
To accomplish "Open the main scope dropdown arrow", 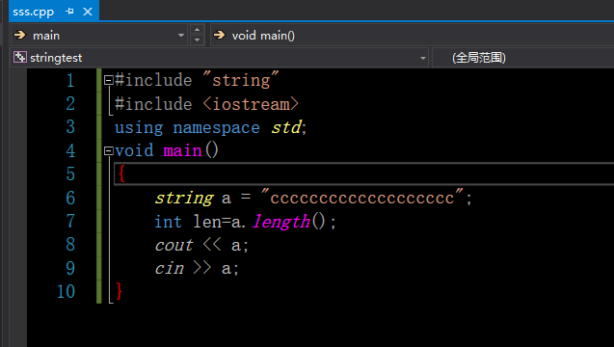I will pyautogui.click(x=181, y=36).
